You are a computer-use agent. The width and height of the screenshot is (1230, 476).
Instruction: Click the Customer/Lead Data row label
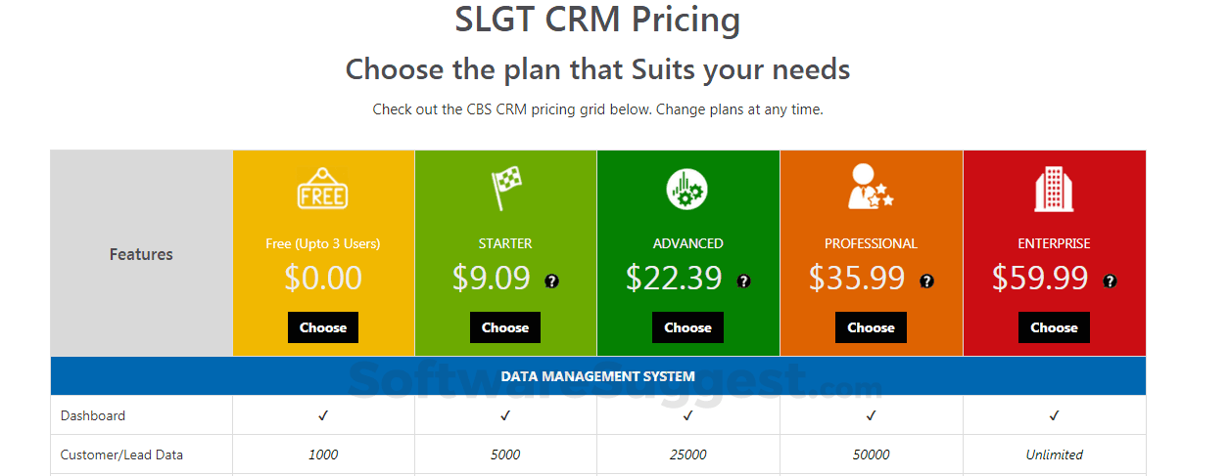[121, 454]
